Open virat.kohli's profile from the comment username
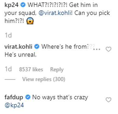This screenshot has height=114, width=118. [x=19, y=47]
